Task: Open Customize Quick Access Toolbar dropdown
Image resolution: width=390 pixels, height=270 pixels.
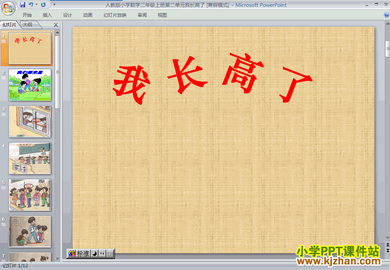Action: pyautogui.click(x=54, y=5)
